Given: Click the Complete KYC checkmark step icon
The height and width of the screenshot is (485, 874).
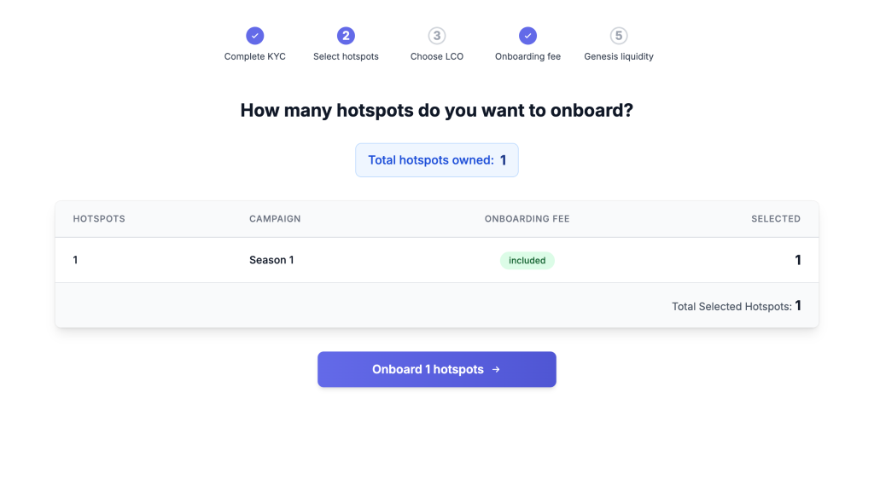Looking at the screenshot, I should tap(254, 36).
